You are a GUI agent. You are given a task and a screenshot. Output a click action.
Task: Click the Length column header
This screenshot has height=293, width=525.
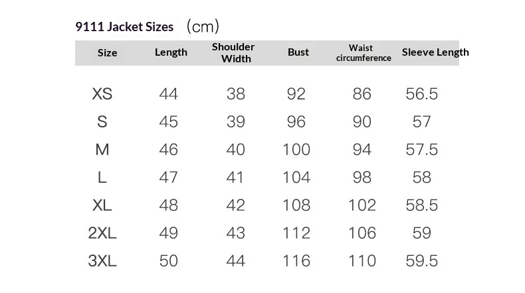(x=171, y=52)
